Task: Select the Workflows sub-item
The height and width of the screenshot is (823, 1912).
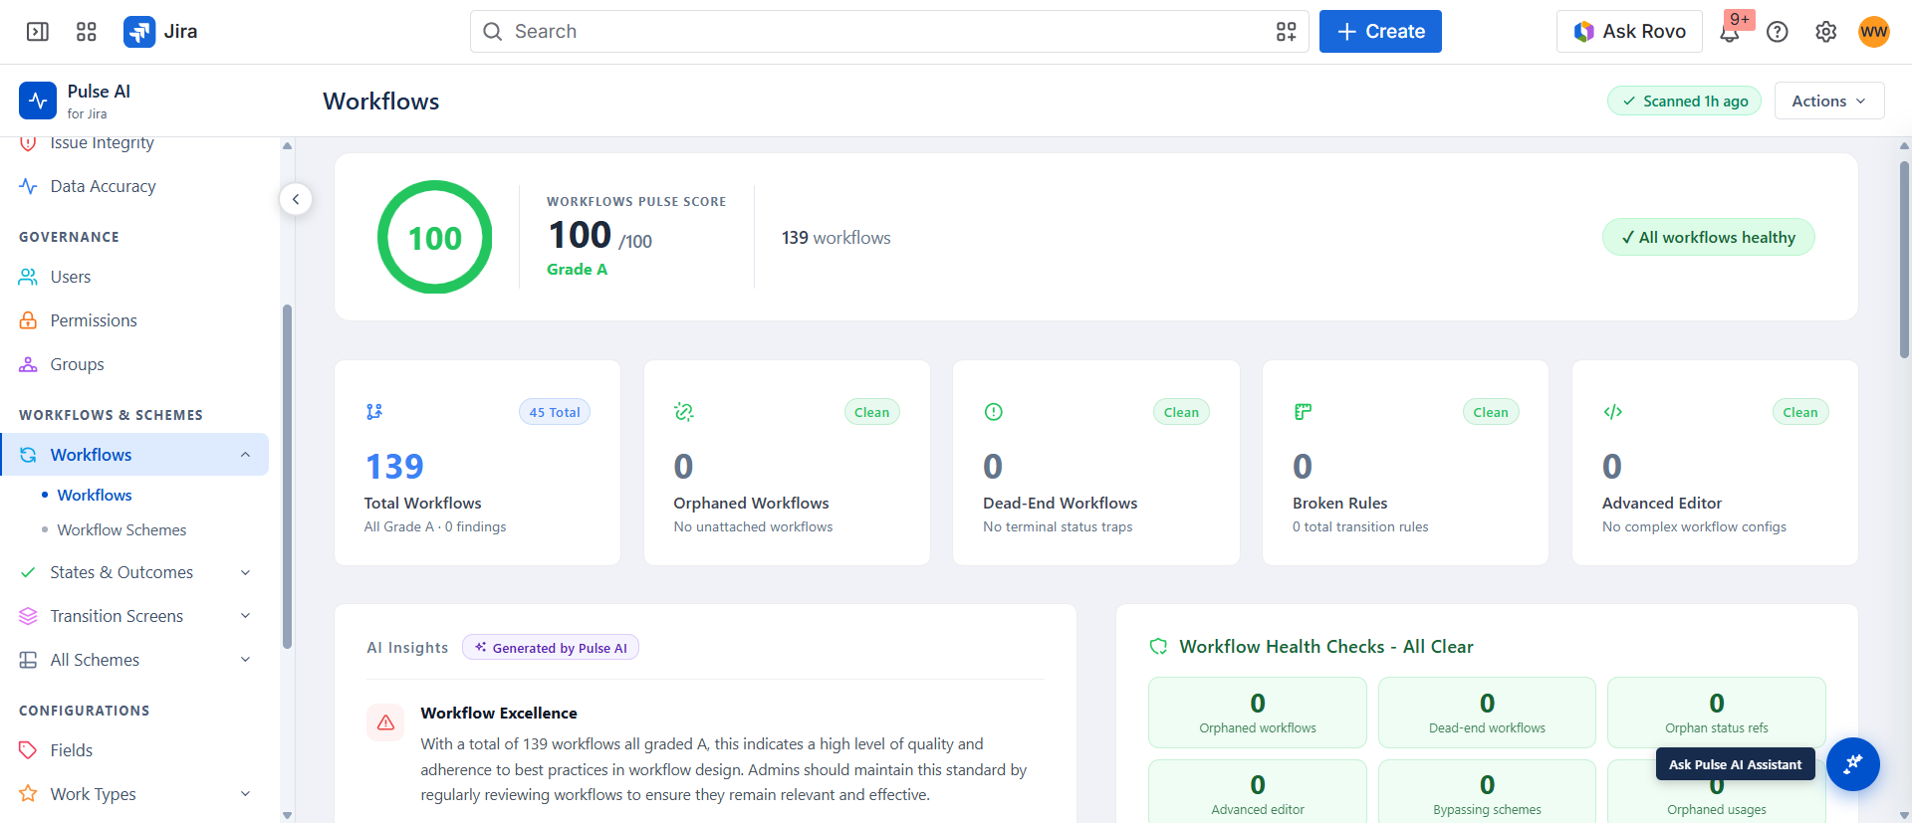Action: coord(95,495)
